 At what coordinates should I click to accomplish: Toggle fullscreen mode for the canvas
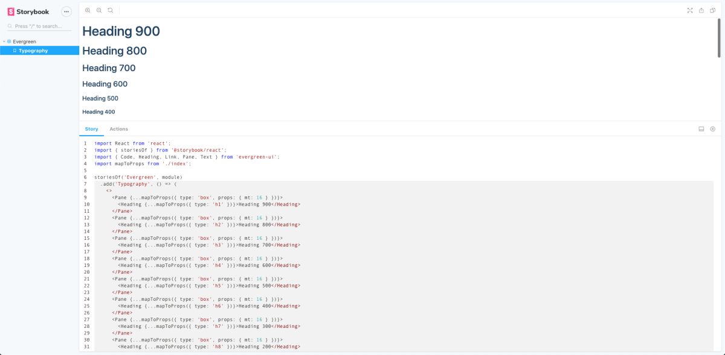[x=689, y=10]
